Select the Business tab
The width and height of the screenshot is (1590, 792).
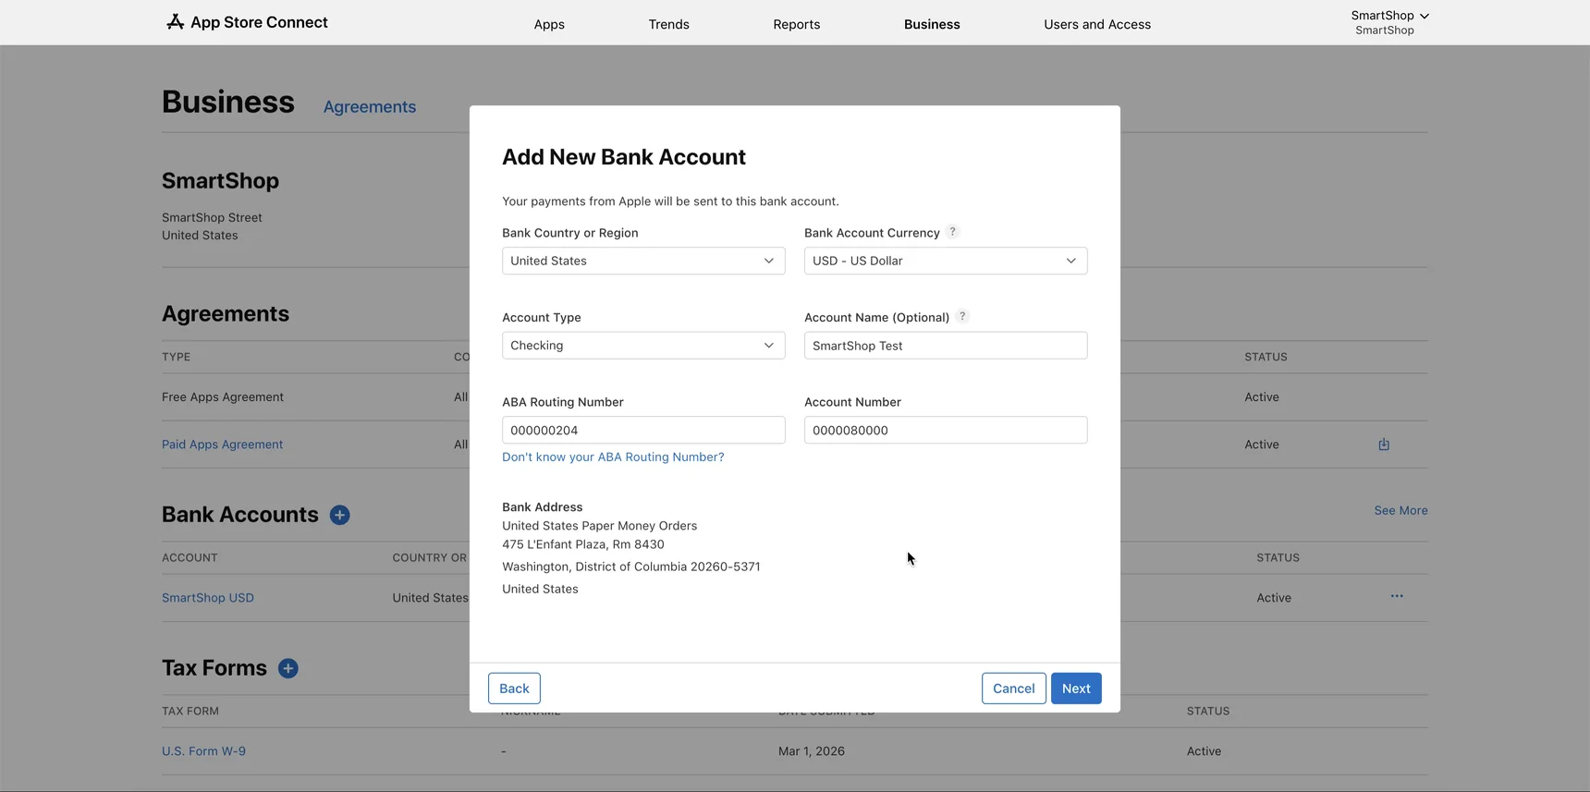932,24
